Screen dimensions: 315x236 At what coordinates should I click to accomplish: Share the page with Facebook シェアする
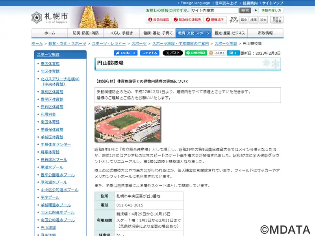pos(150,53)
